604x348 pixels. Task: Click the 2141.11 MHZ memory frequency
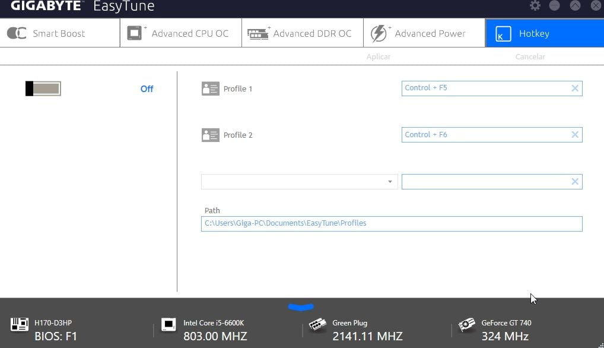(367, 337)
